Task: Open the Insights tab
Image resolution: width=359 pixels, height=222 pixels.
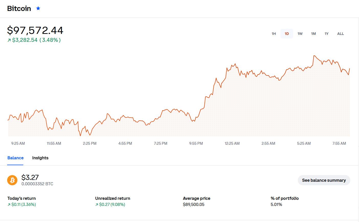Action: pos(40,158)
